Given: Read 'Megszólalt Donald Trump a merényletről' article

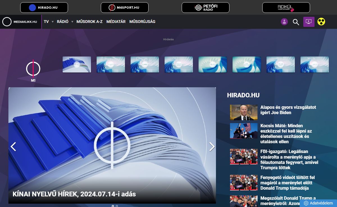Looking at the screenshot, I should coord(288,201).
